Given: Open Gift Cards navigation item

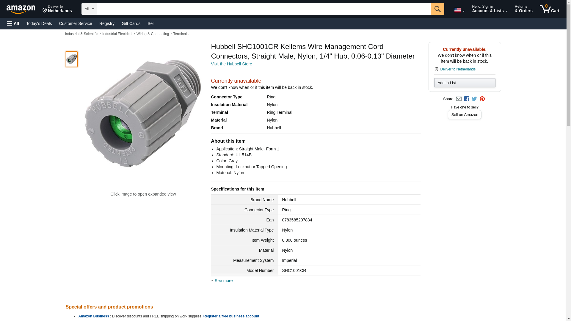Looking at the screenshot, I should tap(131, 23).
